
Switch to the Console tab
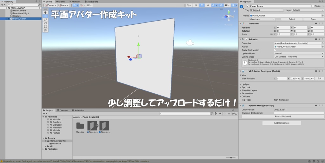[62, 110]
